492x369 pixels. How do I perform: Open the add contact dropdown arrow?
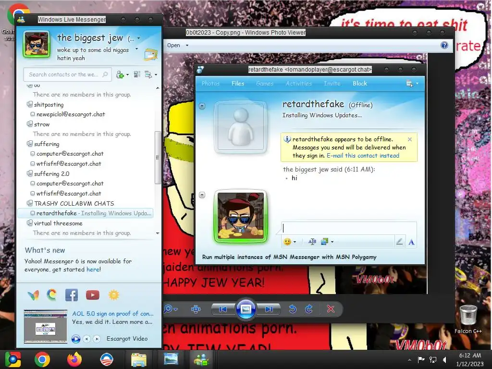[127, 74]
